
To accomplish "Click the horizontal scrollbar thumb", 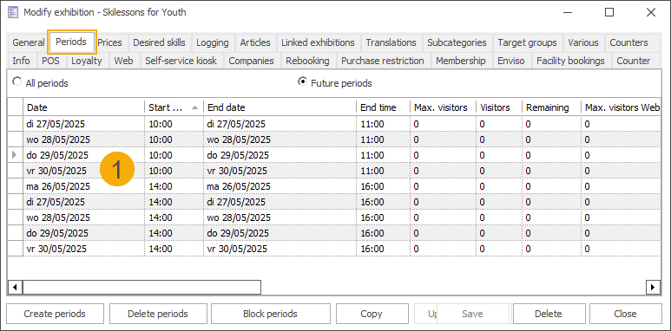I will (141, 287).
